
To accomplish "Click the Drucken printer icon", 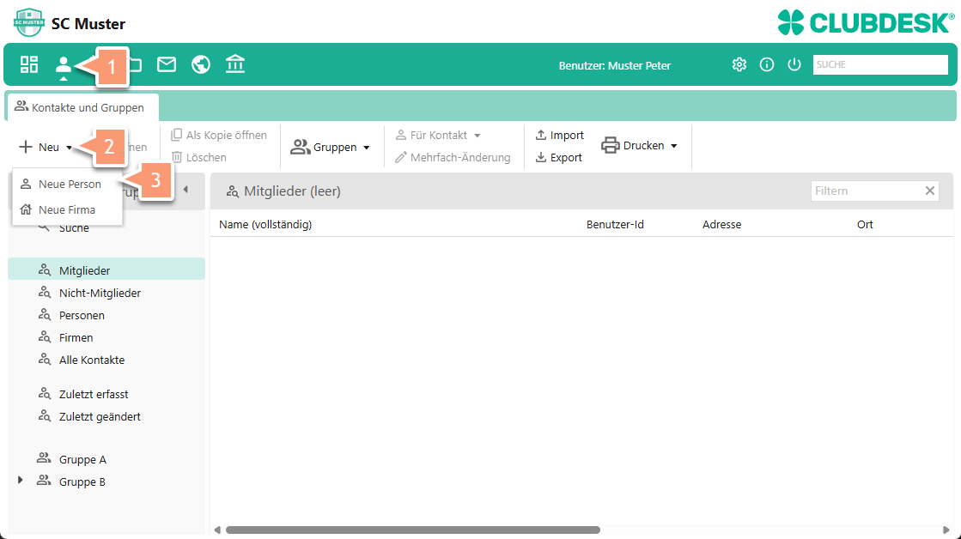I will coord(610,145).
